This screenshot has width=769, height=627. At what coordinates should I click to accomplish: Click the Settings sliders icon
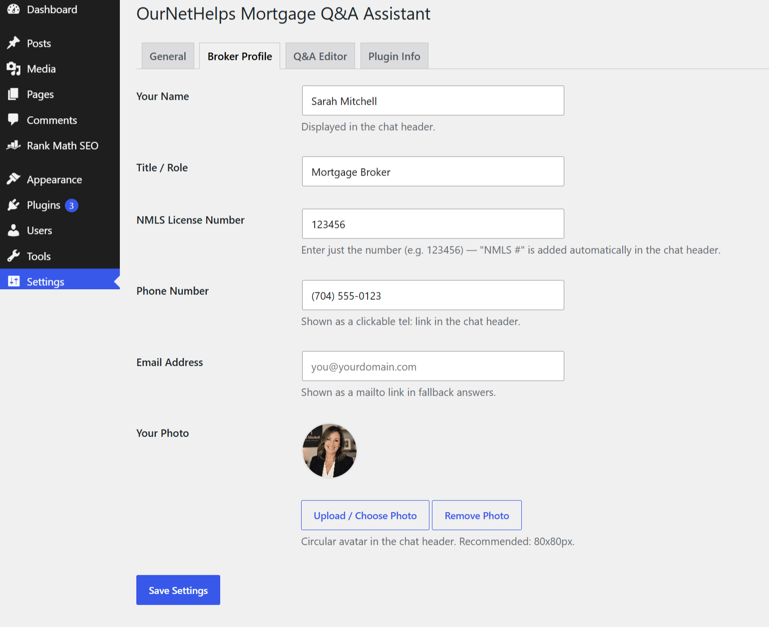coord(13,281)
